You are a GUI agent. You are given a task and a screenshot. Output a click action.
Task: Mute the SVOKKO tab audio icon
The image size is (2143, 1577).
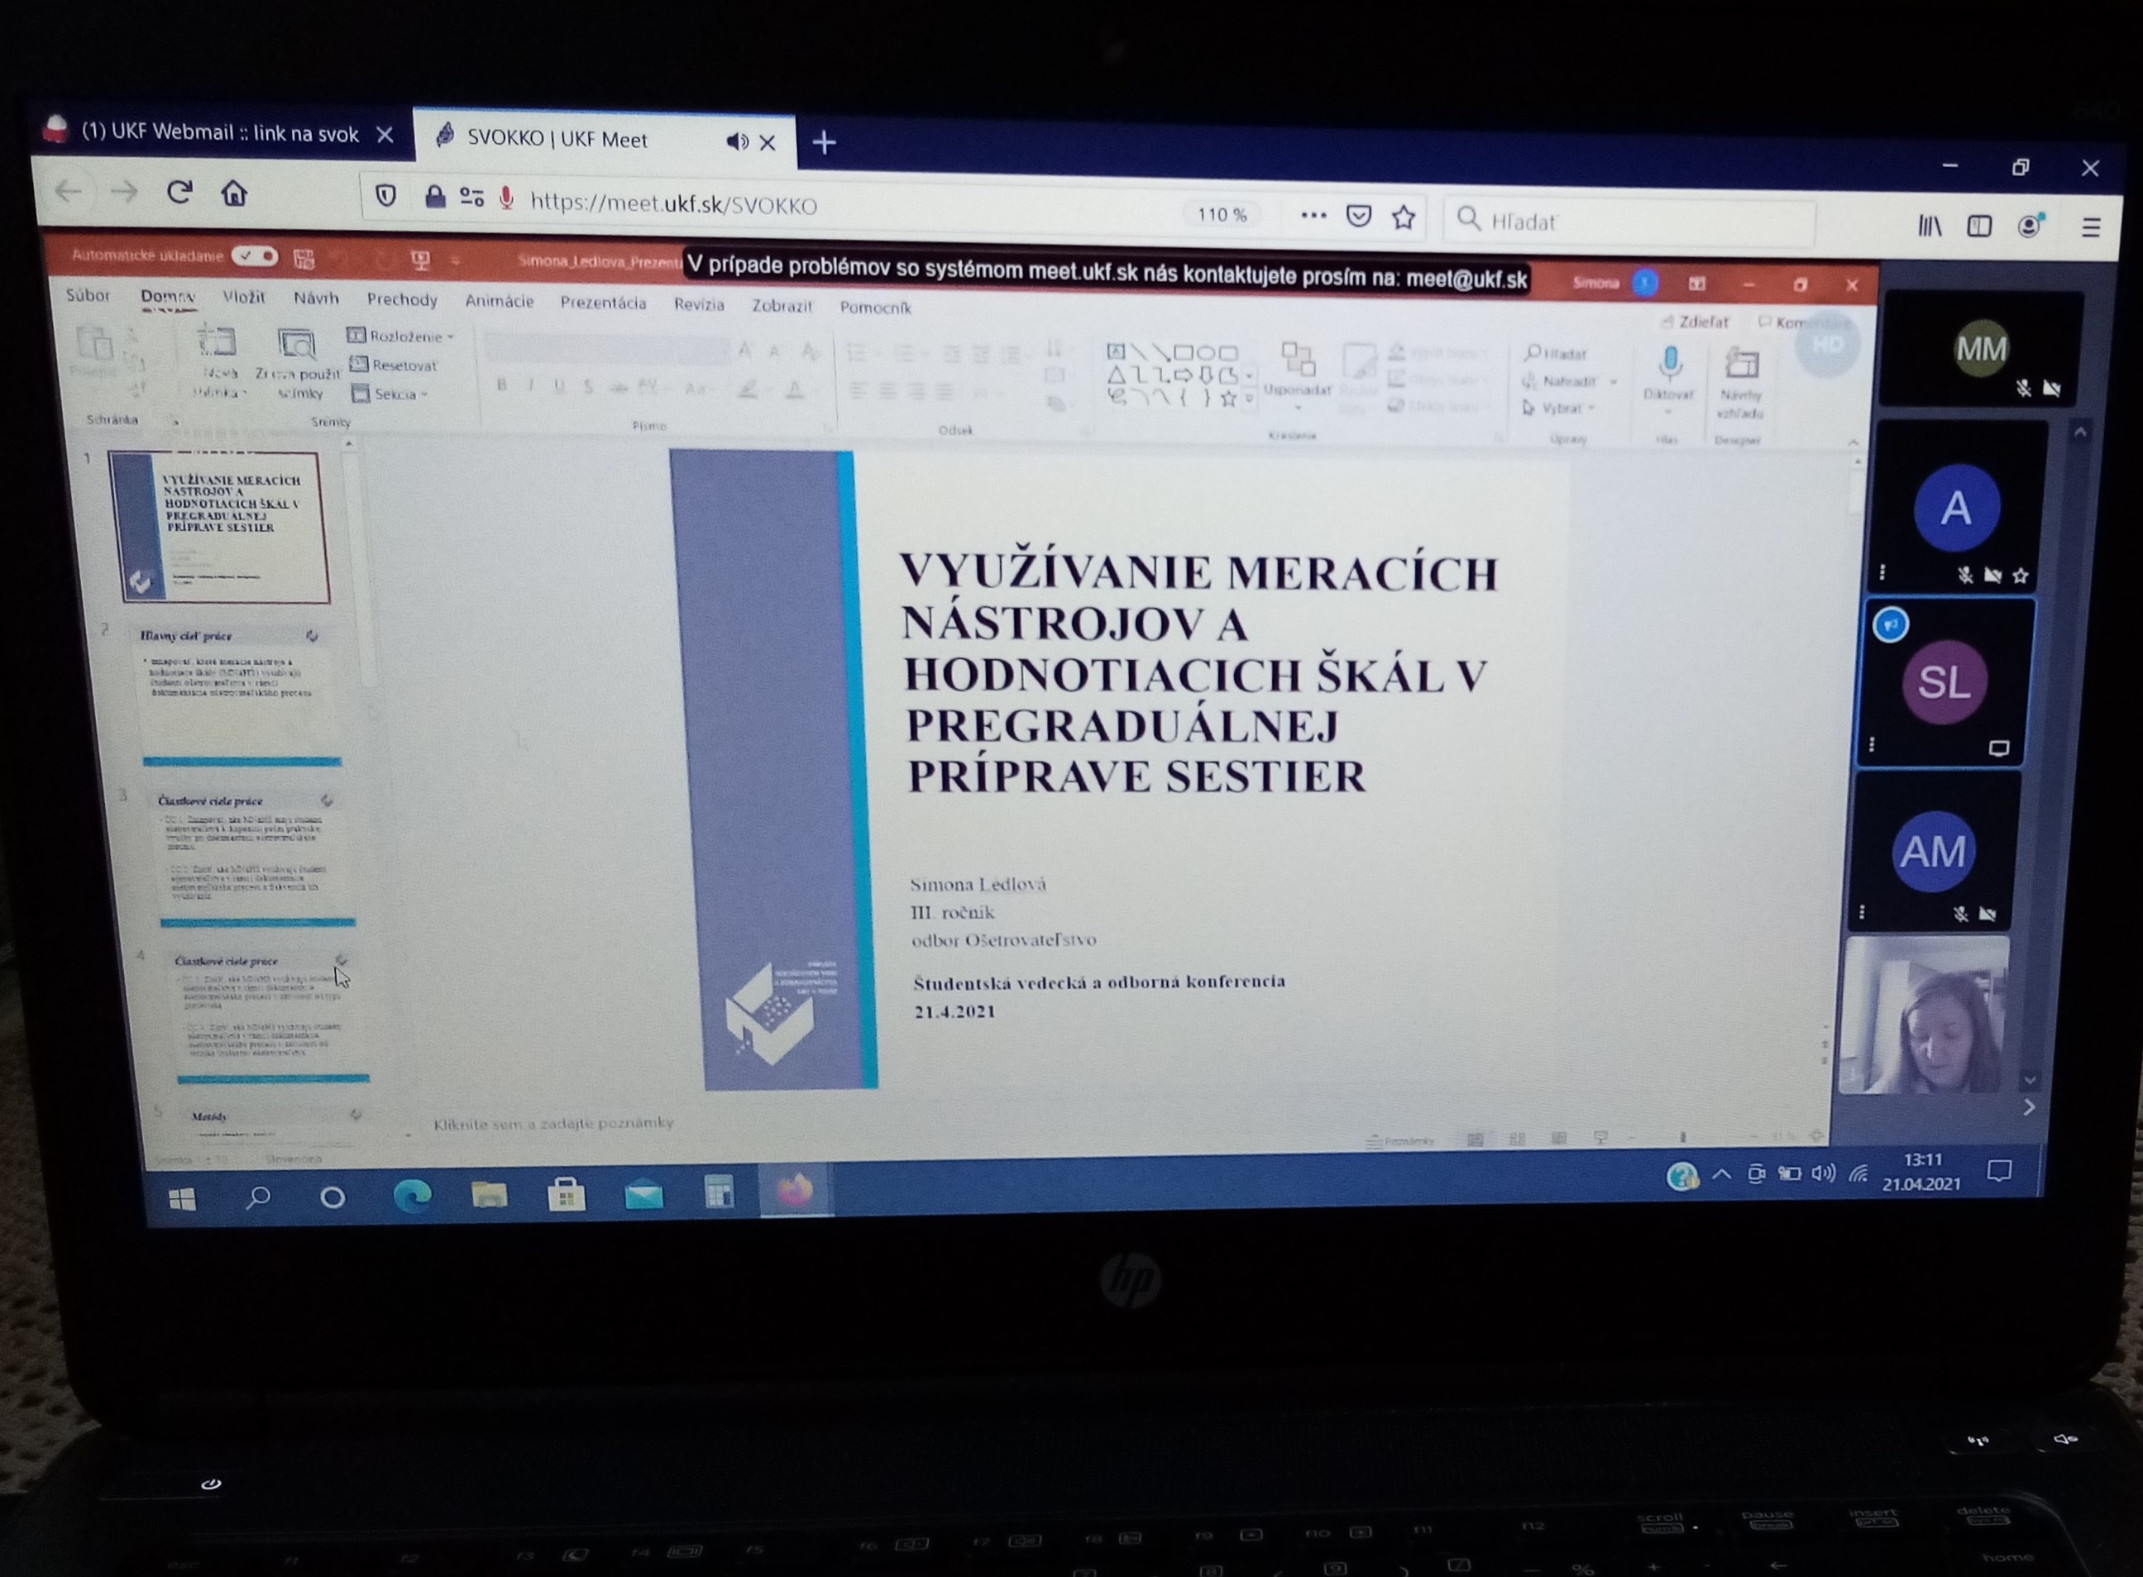point(736,142)
